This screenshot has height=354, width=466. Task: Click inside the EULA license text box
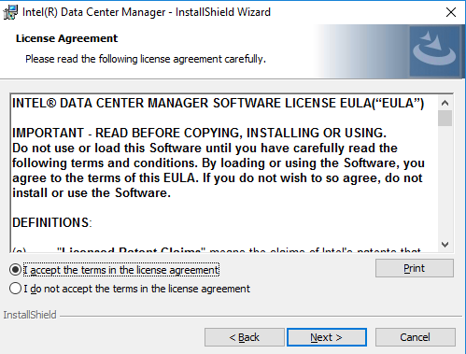pyautogui.click(x=224, y=173)
